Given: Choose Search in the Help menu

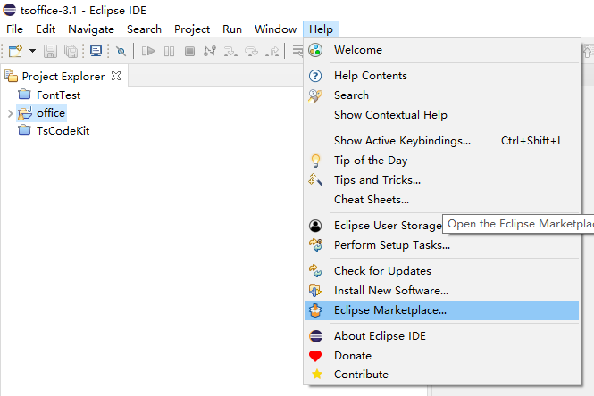Looking at the screenshot, I should coord(442,95).
